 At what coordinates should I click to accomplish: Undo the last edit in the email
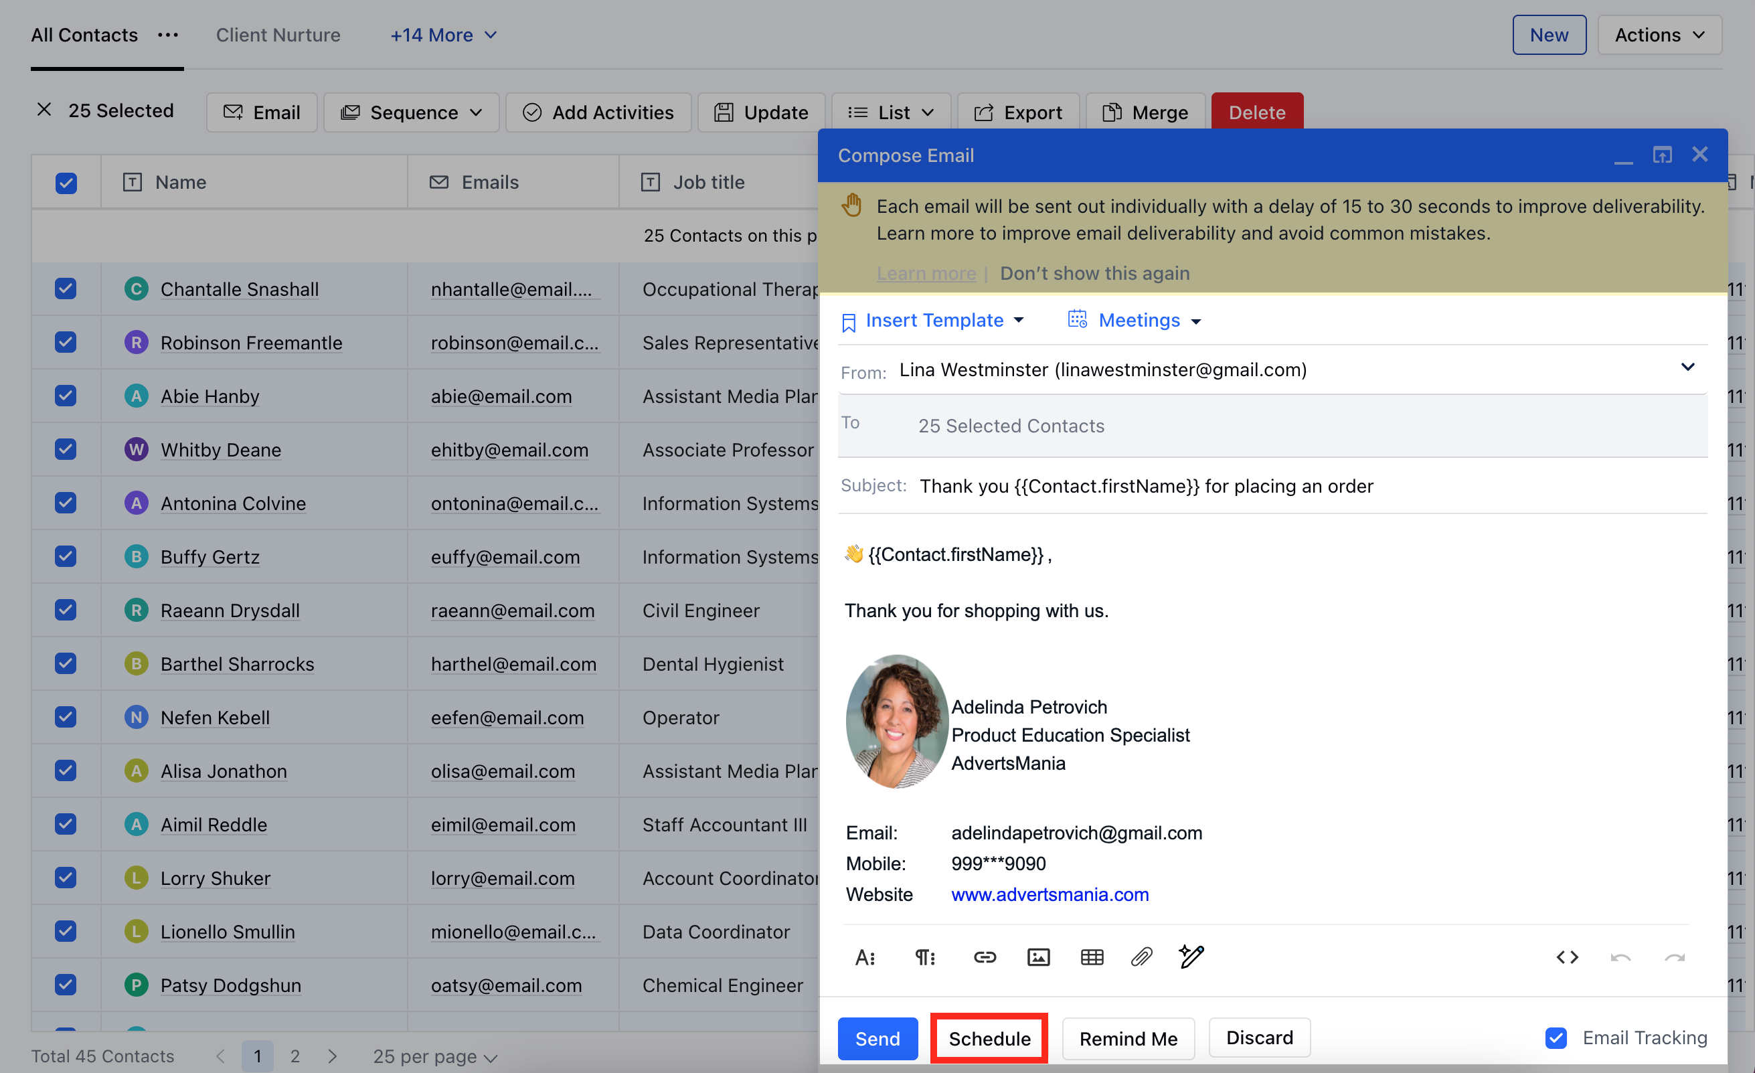click(1622, 957)
